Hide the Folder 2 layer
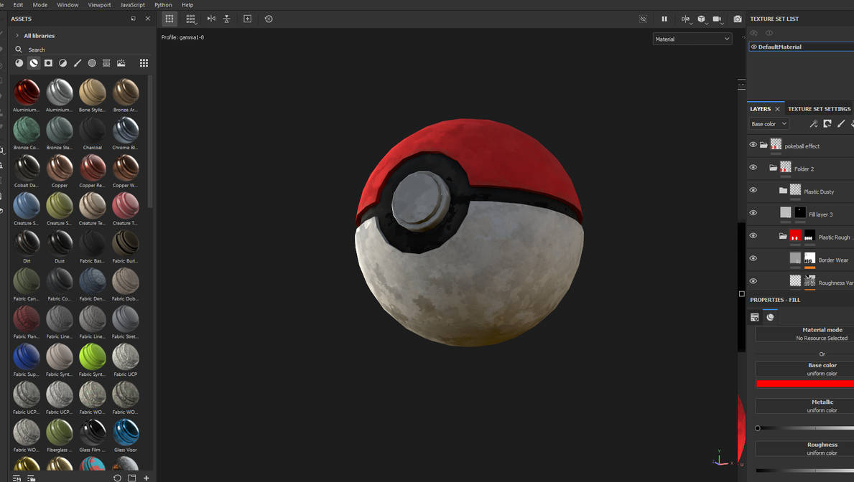The width and height of the screenshot is (854, 482). click(x=753, y=168)
